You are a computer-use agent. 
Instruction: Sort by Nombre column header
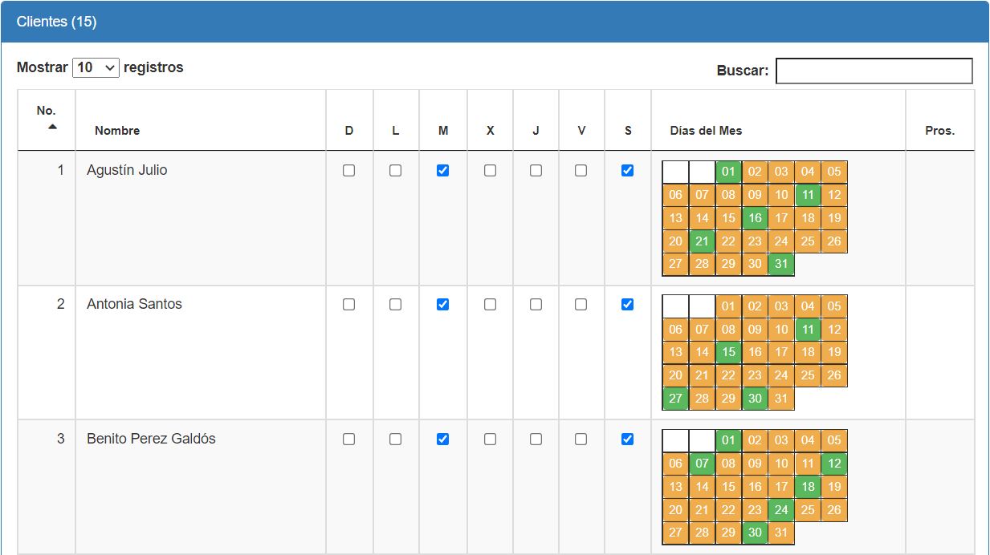point(117,131)
